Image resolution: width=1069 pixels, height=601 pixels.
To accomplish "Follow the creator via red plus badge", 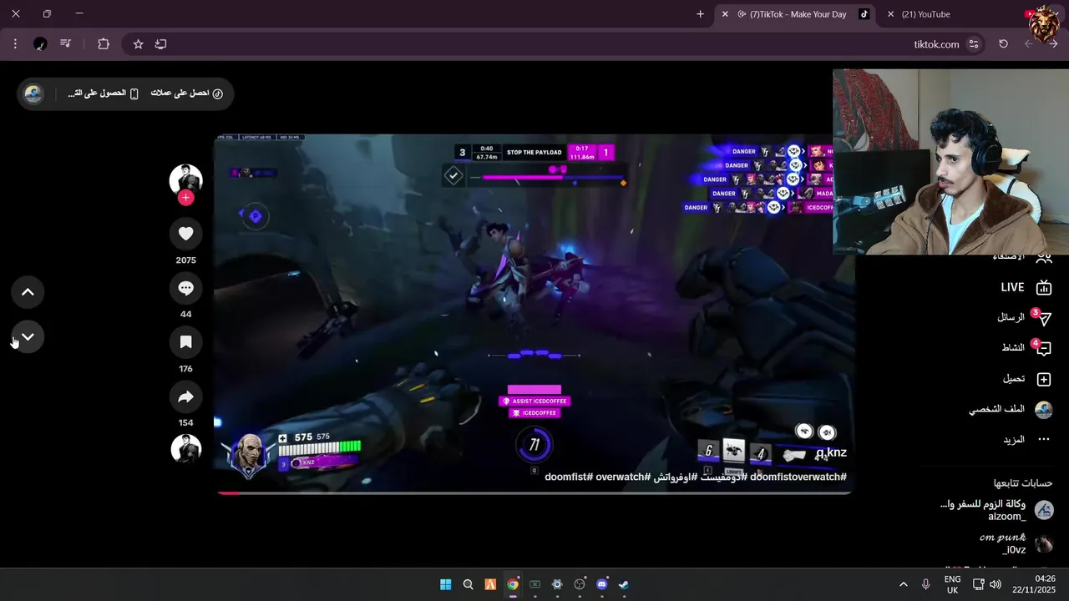I will pos(185,198).
